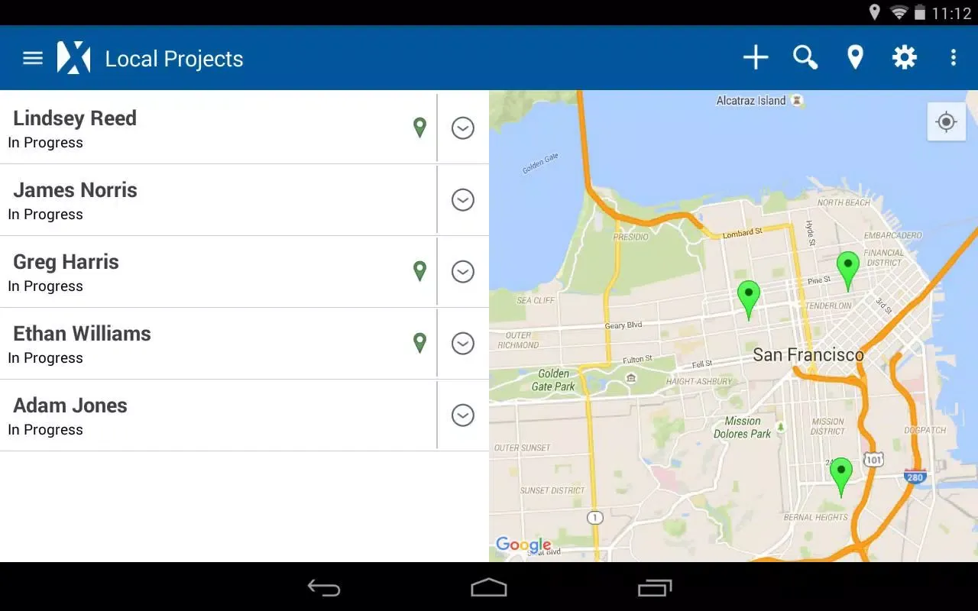The height and width of the screenshot is (611, 978).
Task: Tap Greg Harris's green location pin
Action: [419, 271]
